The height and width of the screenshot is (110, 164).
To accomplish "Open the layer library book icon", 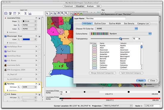I will pyautogui.click(x=6, y=13).
